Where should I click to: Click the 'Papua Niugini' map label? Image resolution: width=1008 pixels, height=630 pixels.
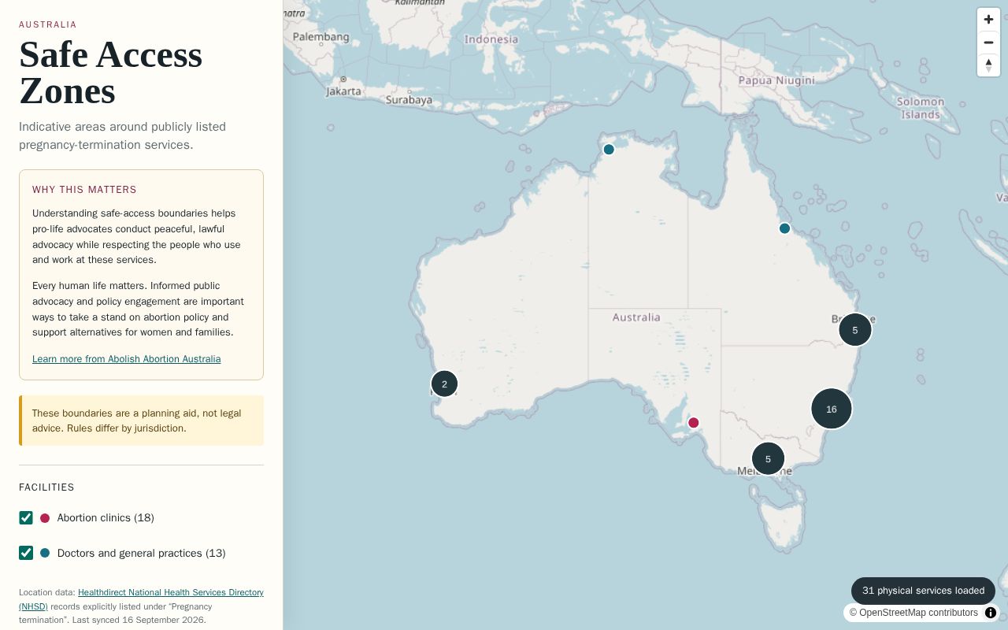776,80
